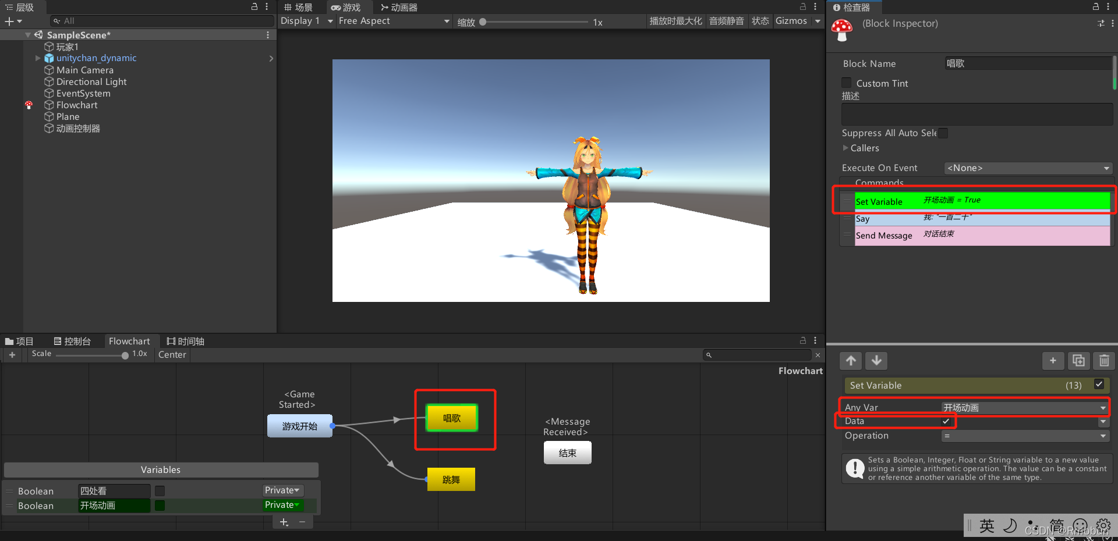This screenshot has height=541, width=1118.
Task: Add a new variable with plus
Action: pyautogui.click(x=284, y=522)
